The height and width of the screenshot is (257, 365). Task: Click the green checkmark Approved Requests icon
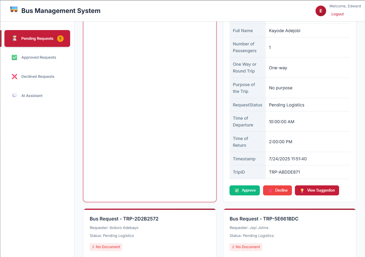pos(14,57)
